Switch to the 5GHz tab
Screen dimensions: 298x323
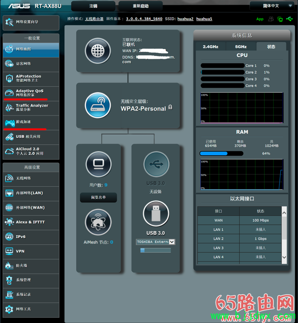[241, 47]
